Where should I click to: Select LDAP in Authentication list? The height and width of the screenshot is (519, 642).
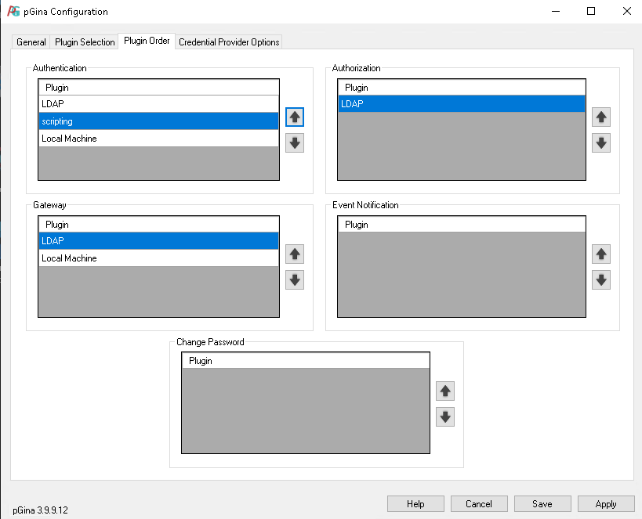157,103
